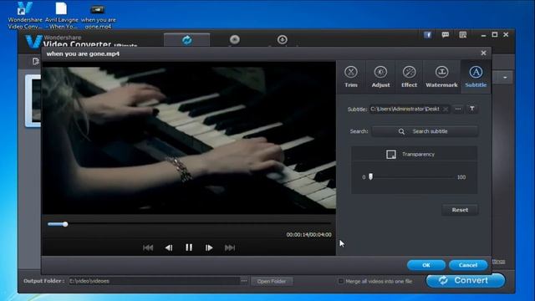Open the feedback chat icon
The height and width of the screenshot is (301, 535).
[446, 35]
